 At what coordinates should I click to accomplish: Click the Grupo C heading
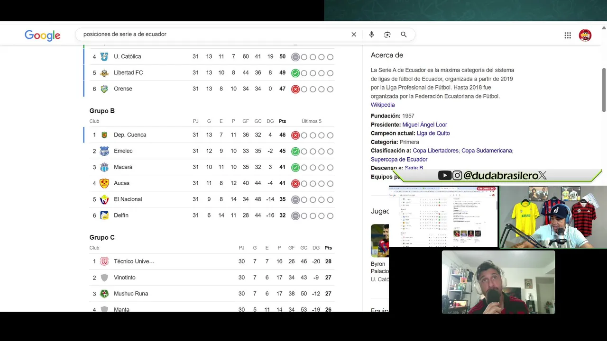[102, 237]
